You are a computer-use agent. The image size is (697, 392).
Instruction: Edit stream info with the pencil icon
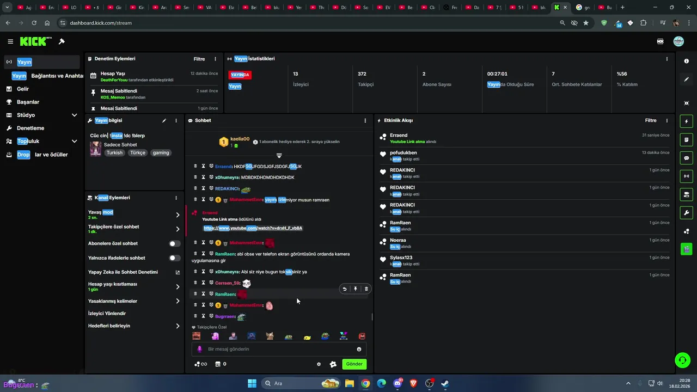tap(164, 121)
